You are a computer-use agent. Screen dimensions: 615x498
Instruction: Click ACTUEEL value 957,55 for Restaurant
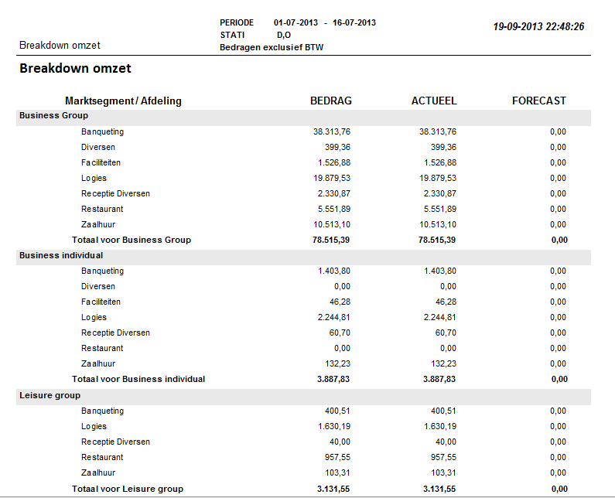(x=443, y=457)
